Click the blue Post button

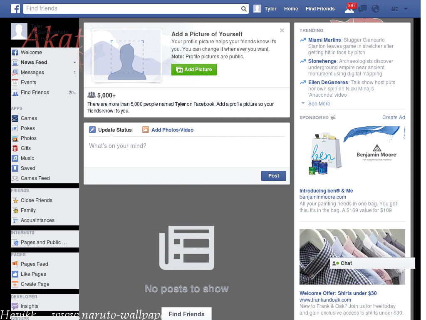(x=274, y=176)
